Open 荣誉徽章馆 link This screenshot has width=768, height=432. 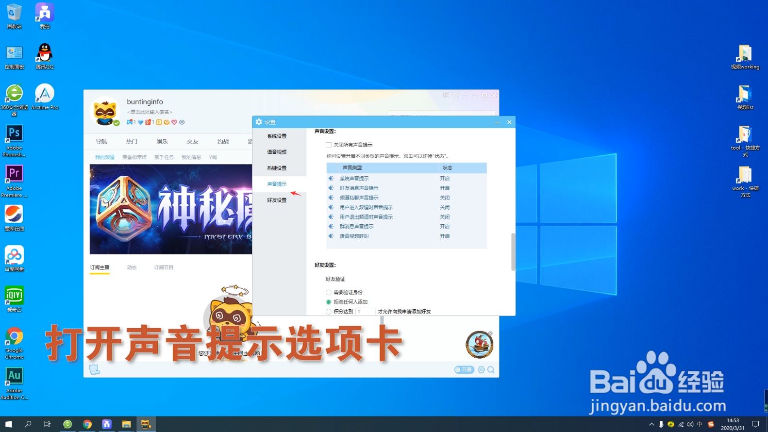[x=134, y=157]
